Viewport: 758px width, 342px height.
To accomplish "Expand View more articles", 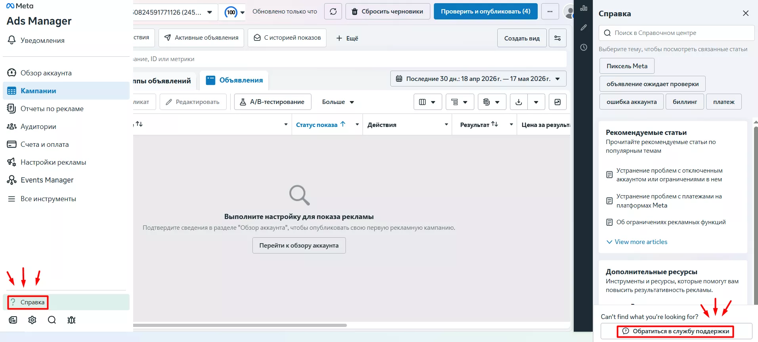I will click(x=637, y=242).
